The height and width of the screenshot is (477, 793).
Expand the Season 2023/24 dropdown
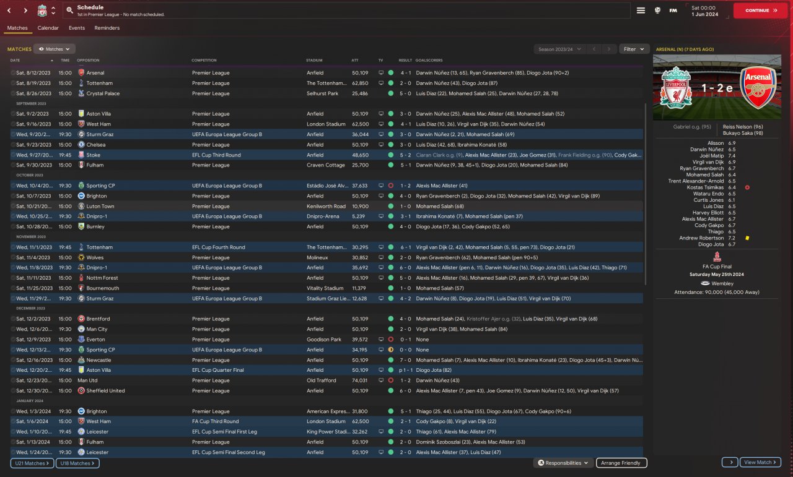(559, 49)
